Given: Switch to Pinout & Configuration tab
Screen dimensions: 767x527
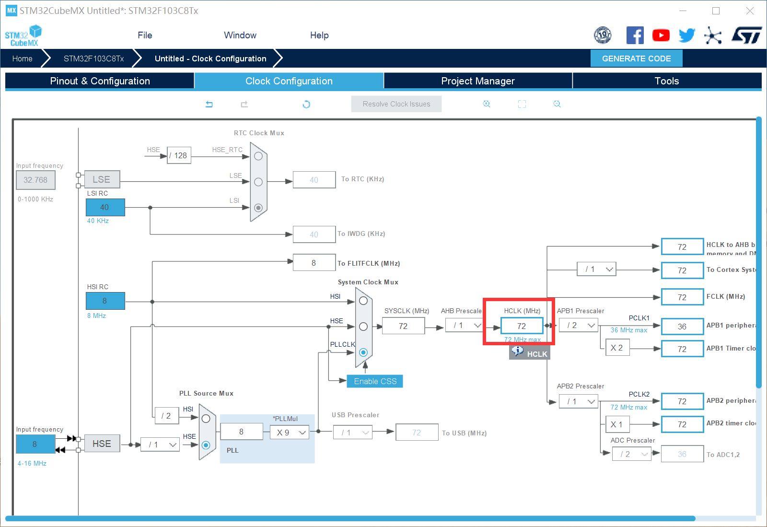Looking at the screenshot, I should (x=100, y=81).
